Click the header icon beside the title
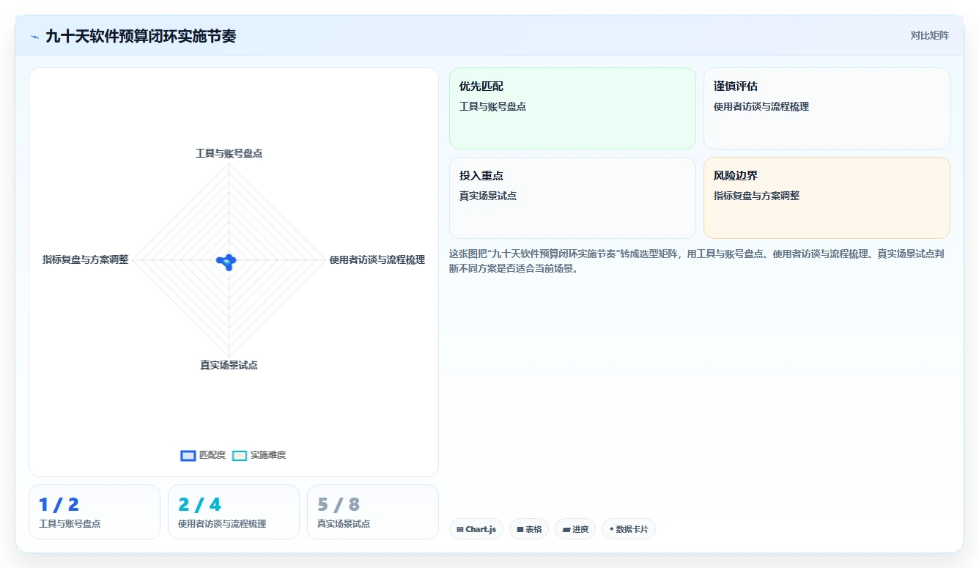The width and height of the screenshot is (979, 568). (34, 37)
